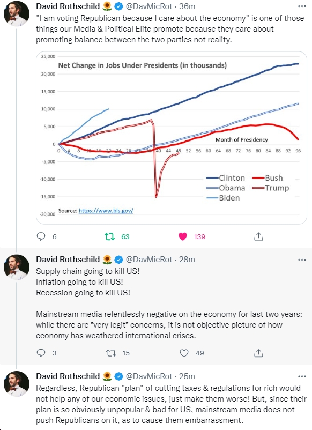Screen dimensions: 312x430
Task: Click the 36m timestamp on first tweet
Action: click(187, 6)
